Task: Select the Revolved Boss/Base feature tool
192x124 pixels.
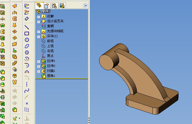Action: (2, 19)
